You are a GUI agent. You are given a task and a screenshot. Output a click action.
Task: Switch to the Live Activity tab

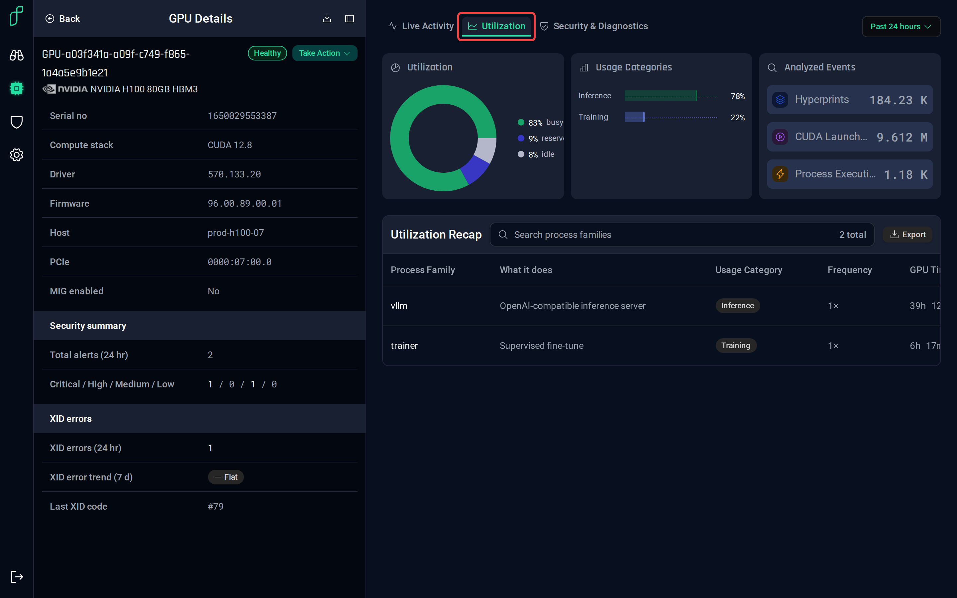[x=421, y=26]
